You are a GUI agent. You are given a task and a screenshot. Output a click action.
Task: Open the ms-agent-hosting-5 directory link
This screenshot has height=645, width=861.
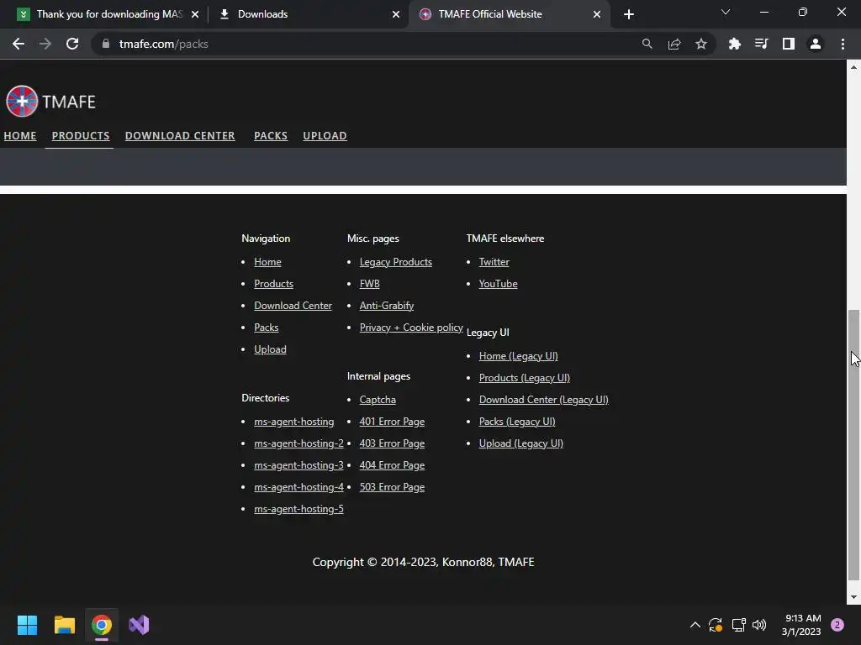pyautogui.click(x=298, y=510)
